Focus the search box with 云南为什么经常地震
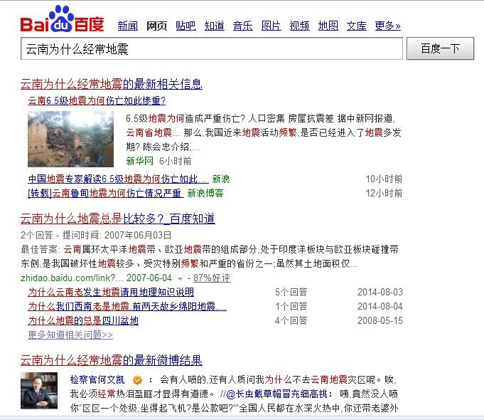The image size is (484, 420). click(x=212, y=48)
